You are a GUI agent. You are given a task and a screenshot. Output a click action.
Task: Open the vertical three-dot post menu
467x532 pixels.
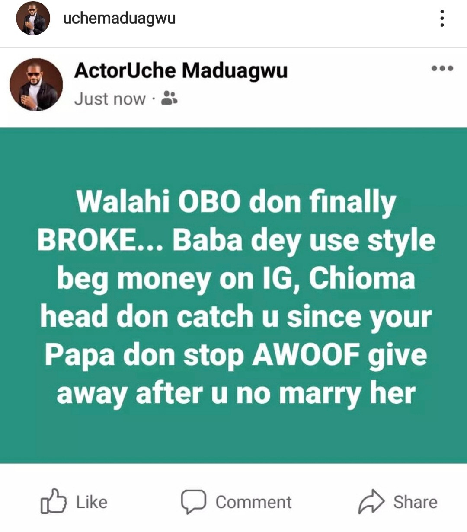441,19
